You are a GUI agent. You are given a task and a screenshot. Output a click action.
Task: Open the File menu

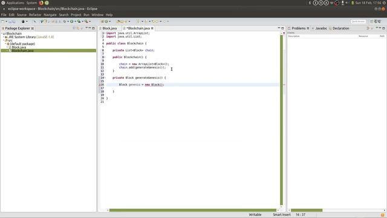point(4,15)
